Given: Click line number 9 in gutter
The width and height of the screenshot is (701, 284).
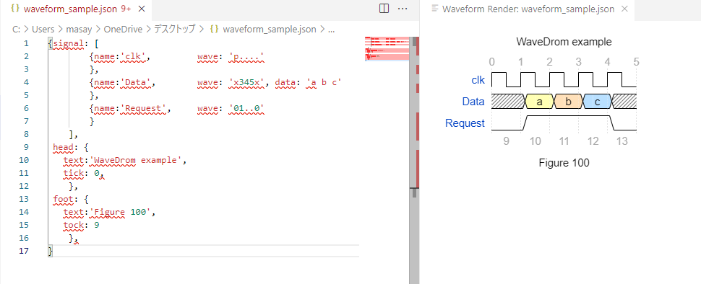Looking at the screenshot, I should pyautogui.click(x=26, y=147).
